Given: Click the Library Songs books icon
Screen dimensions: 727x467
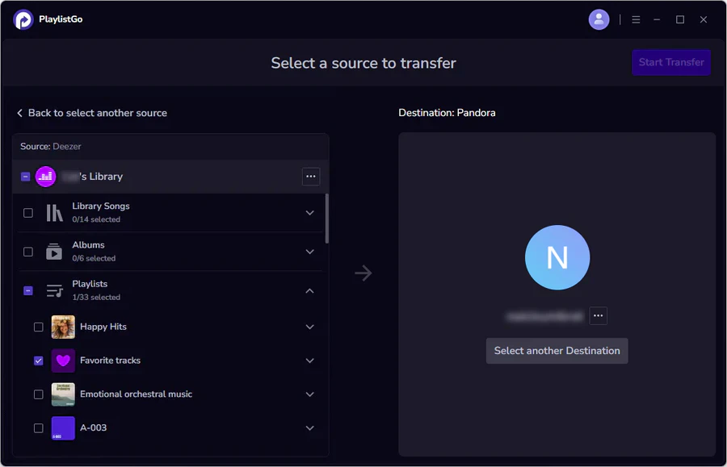Looking at the screenshot, I should point(54,213).
